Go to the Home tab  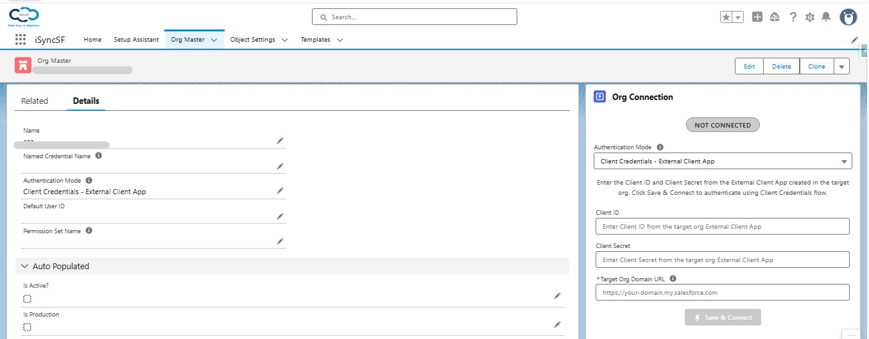click(x=92, y=40)
